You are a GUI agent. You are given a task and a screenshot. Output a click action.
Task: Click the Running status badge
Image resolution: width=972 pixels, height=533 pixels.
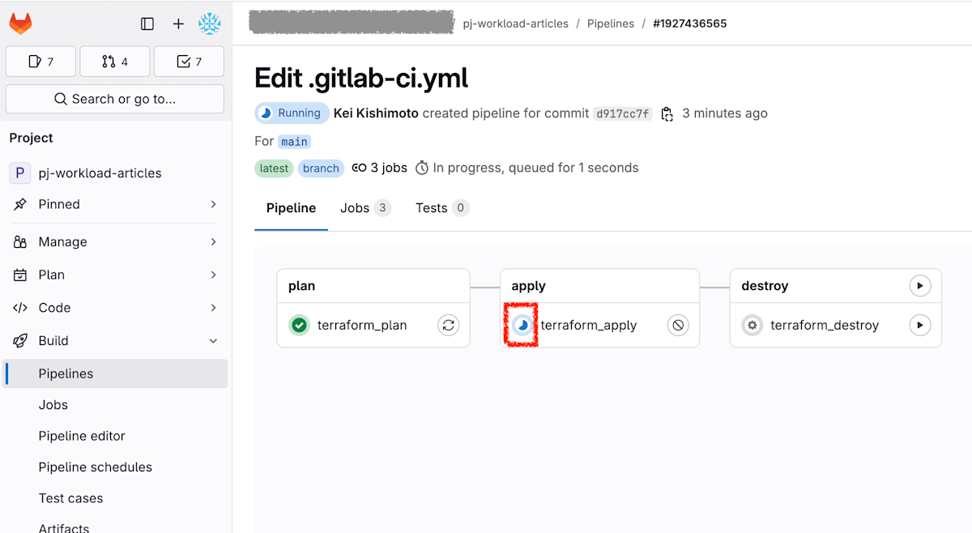pos(292,113)
